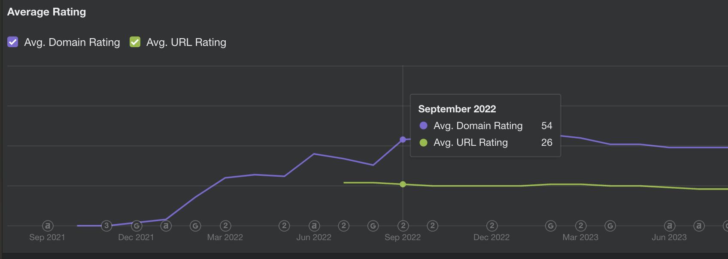The image size is (728, 259).
Task: Click the circled 2 marker above Sep 2022
Action: pos(403,226)
